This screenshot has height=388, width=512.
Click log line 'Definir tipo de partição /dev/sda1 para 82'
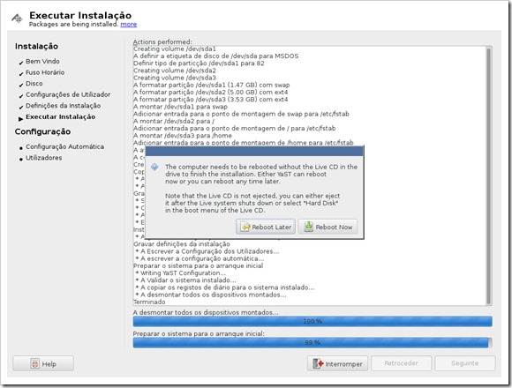[199, 63]
